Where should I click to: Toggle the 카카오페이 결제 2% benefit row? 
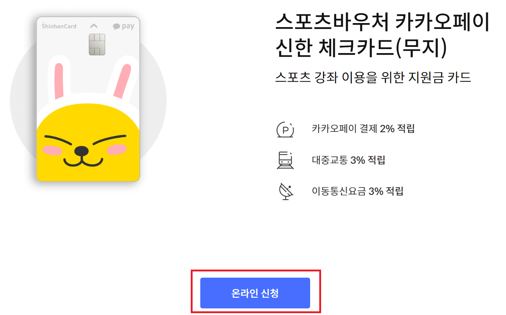(x=344, y=129)
